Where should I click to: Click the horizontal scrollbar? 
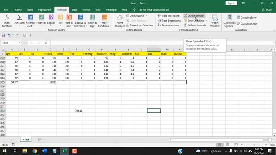[x=218, y=139]
